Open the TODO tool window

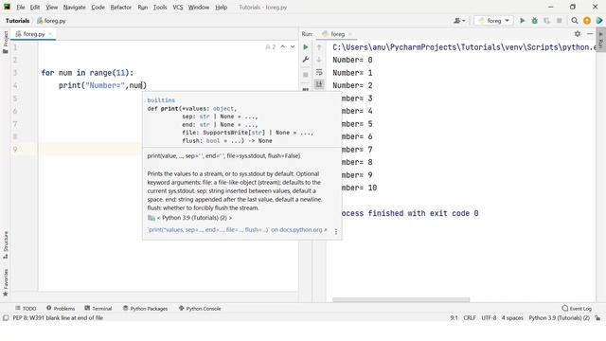26,308
